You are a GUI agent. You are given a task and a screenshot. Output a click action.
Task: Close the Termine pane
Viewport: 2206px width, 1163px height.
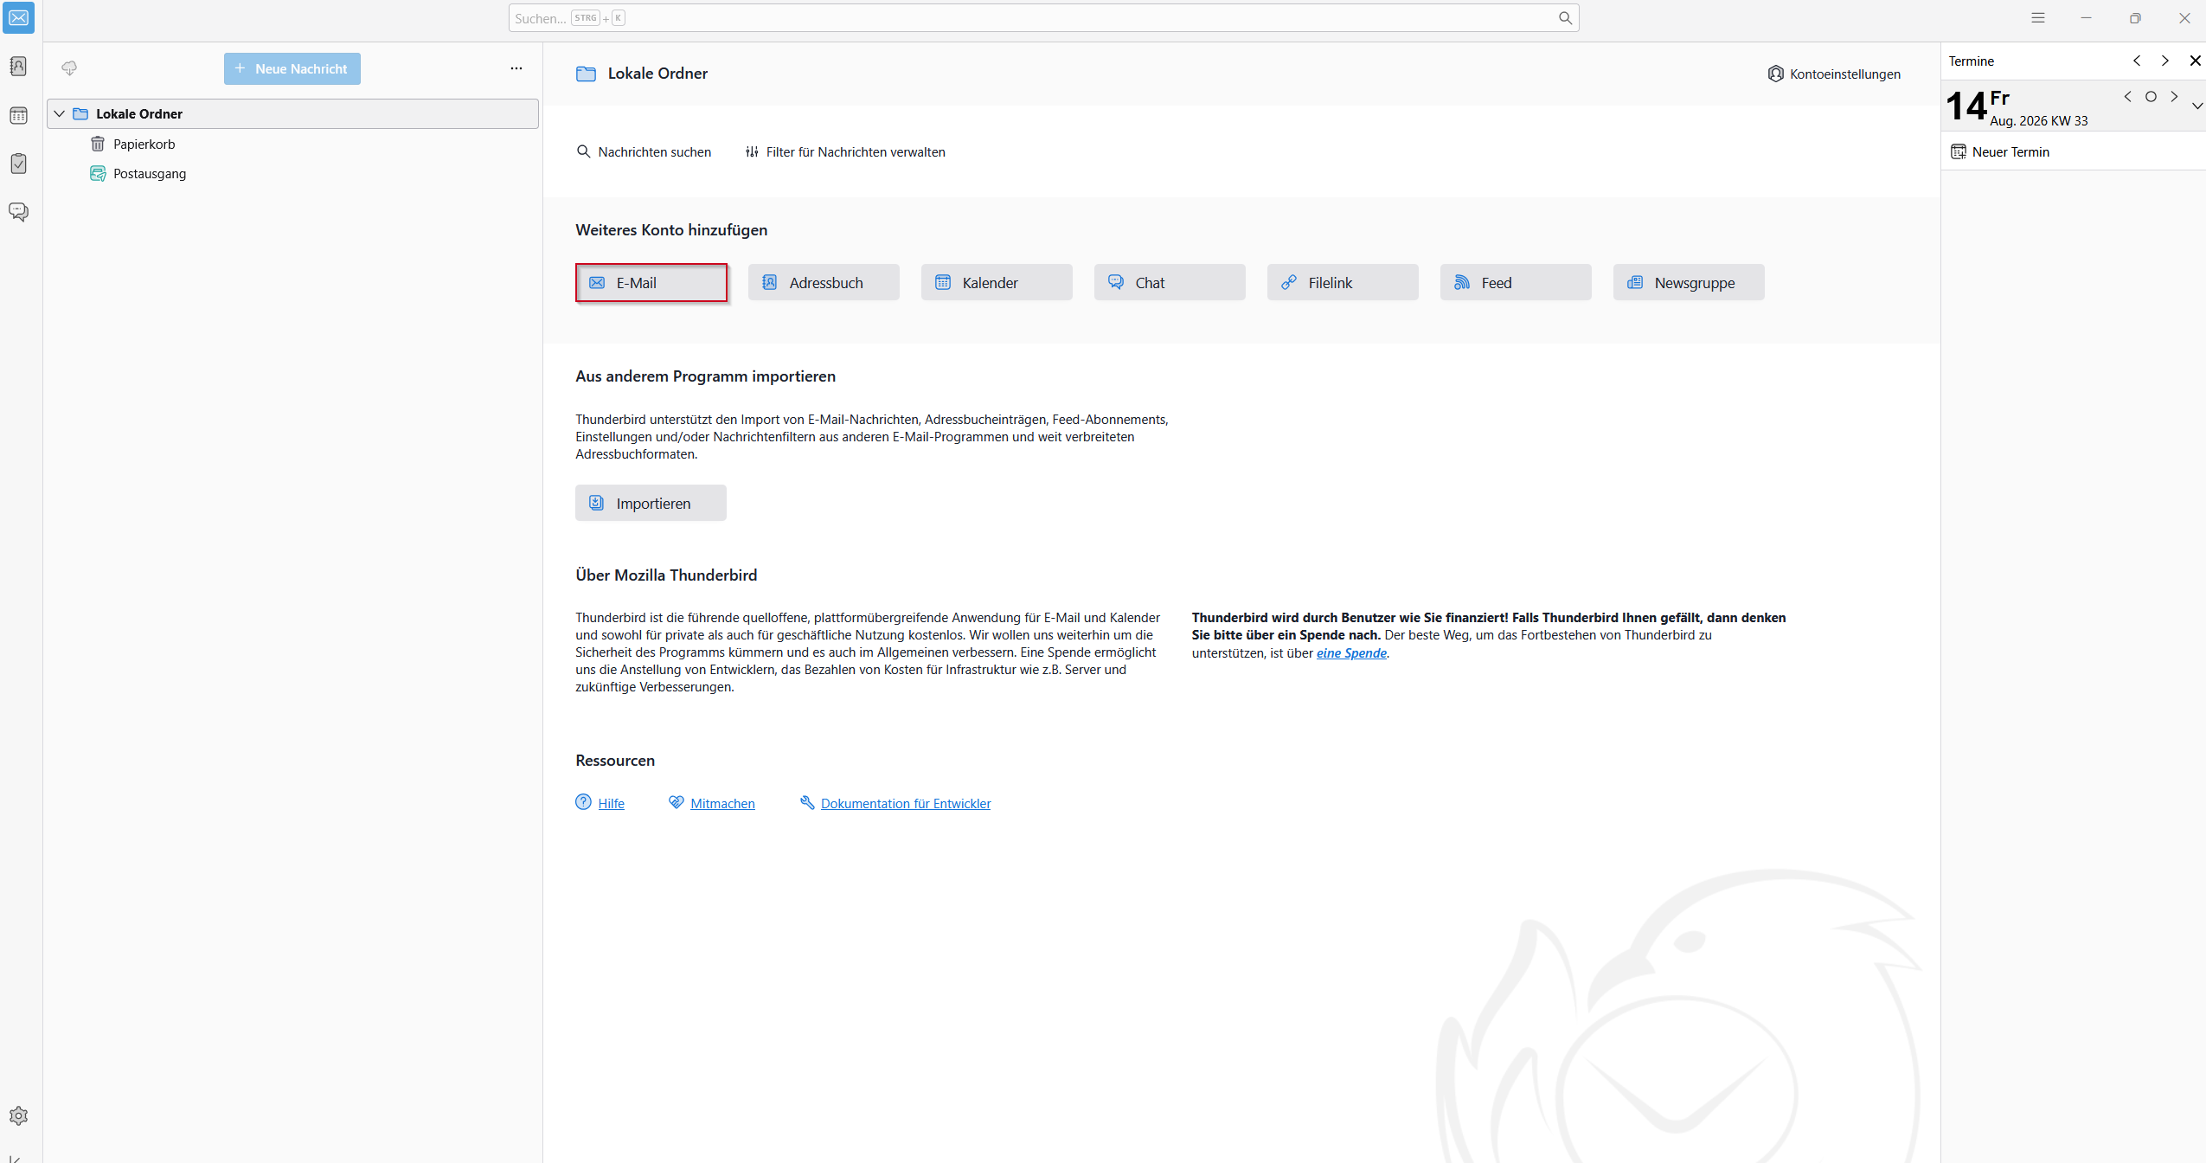[x=2195, y=61]
